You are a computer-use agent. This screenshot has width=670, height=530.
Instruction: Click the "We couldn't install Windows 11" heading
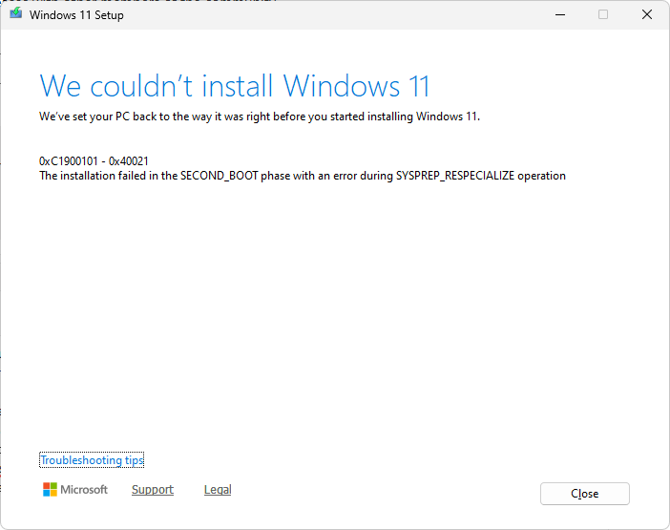tap(234, 86)
